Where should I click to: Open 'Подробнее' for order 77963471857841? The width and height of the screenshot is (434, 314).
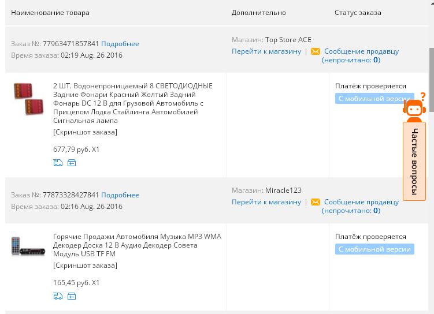[x=120, y=44]
